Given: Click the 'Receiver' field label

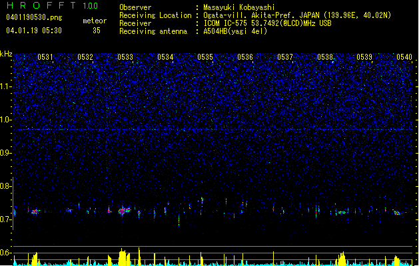Looking at the screenshot, I should tap(135, 23).
